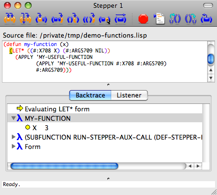
Task: Click the source pane scroll up arrow
Action: point(211,70)
